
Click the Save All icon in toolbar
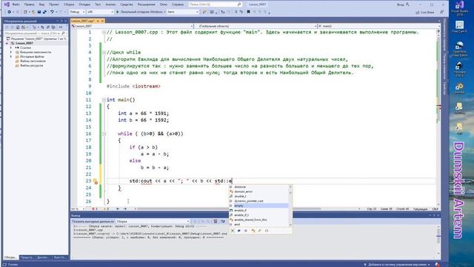(44, 12)
